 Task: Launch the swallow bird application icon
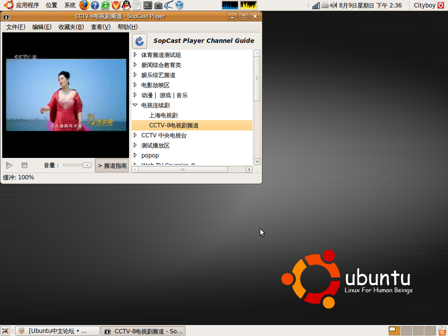click(168, 5)
